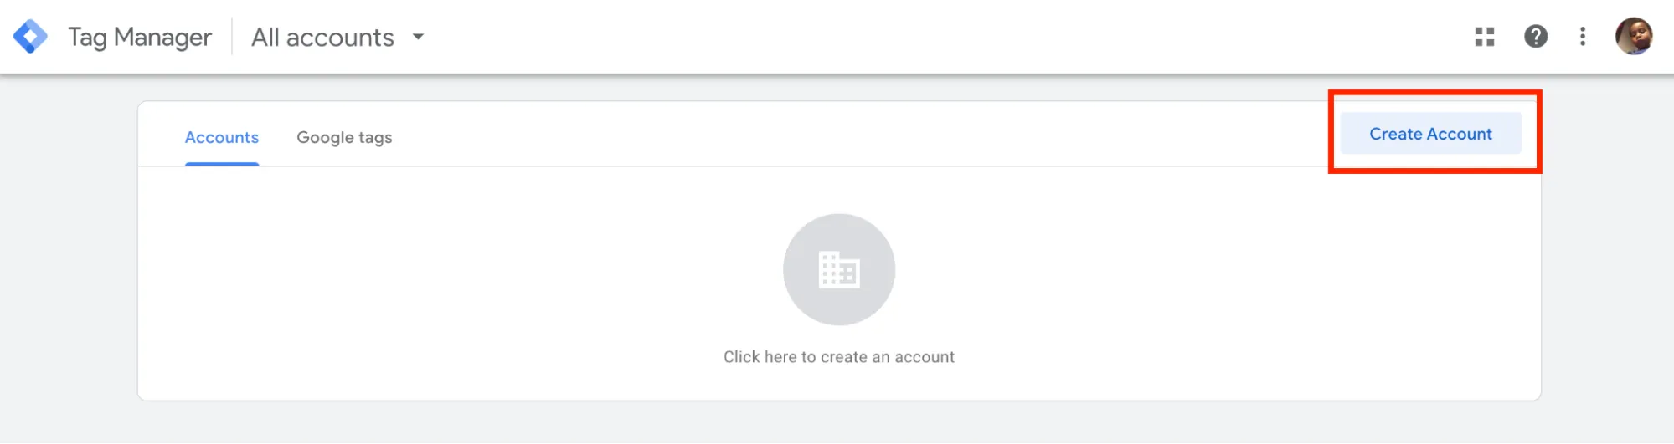Click the word "Account" in Create Account
This screenshot has width=1674, height=444.
pos(1460,134)
